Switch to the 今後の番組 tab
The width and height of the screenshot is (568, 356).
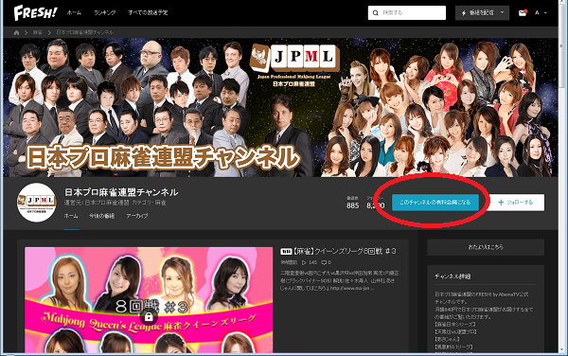[x=102, y=216]
